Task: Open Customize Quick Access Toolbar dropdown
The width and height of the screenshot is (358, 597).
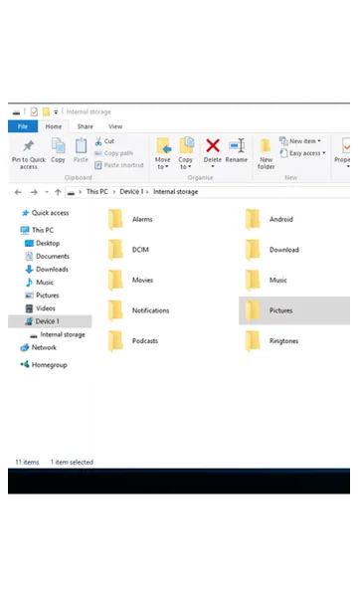Action: 56,111
